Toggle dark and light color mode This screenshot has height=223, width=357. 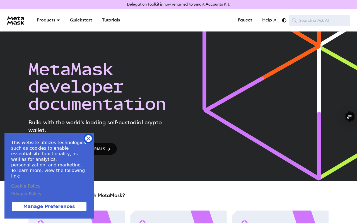(x=284, y=20)
